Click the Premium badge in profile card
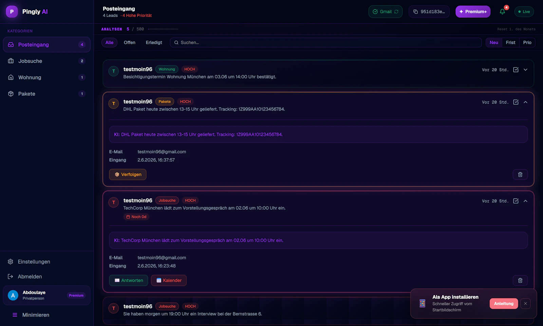543x326 pixels. tap(76, 295)
